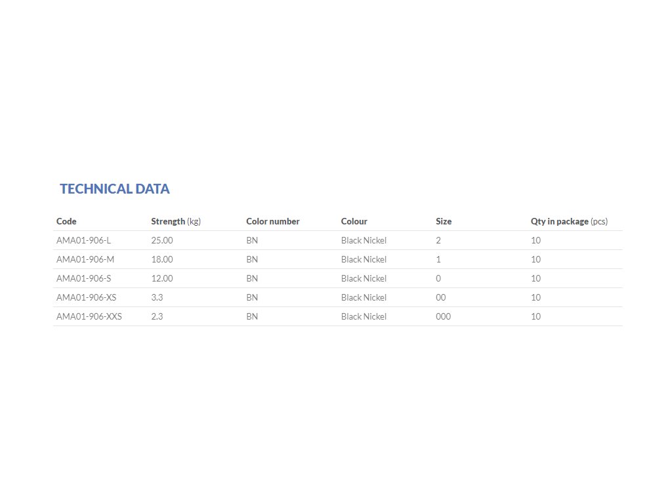The width and height of the screenshot is (672, 504).
Task: Select the Colour column header
Action: pyautogui.click(x=354, y=221)
